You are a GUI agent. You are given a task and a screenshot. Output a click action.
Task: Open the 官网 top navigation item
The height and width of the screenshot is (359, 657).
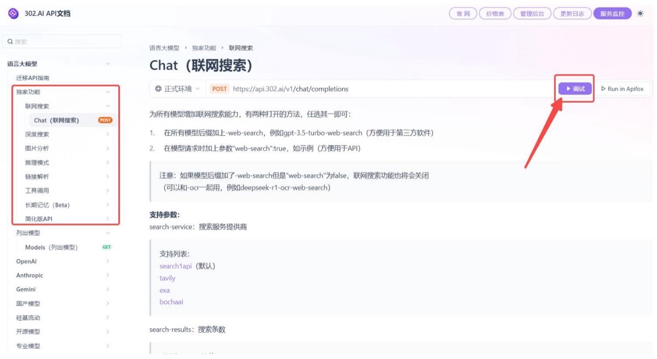tap(463, 14)
